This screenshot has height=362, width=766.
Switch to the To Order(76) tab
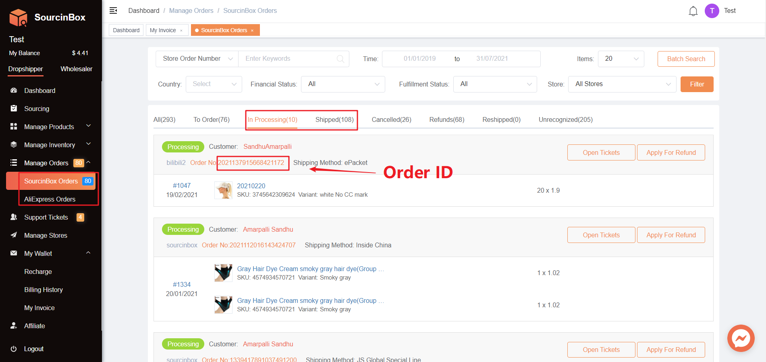point(212,119)
